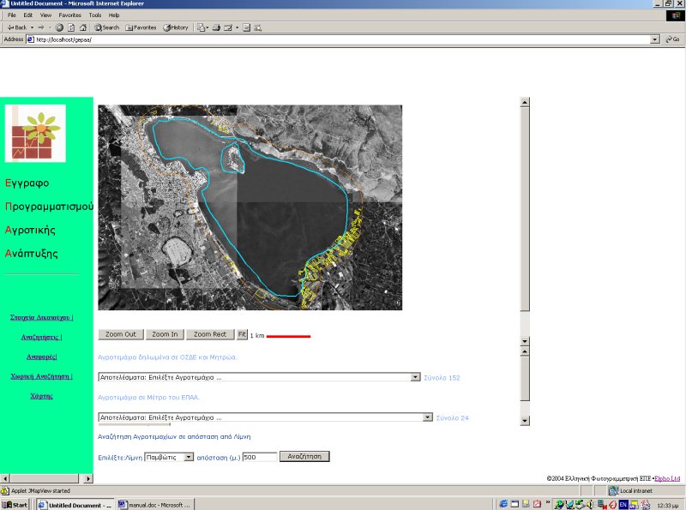
Task: Open the Search pane from the toolbar
Action: pyautogui.click(x=107, y=27)
